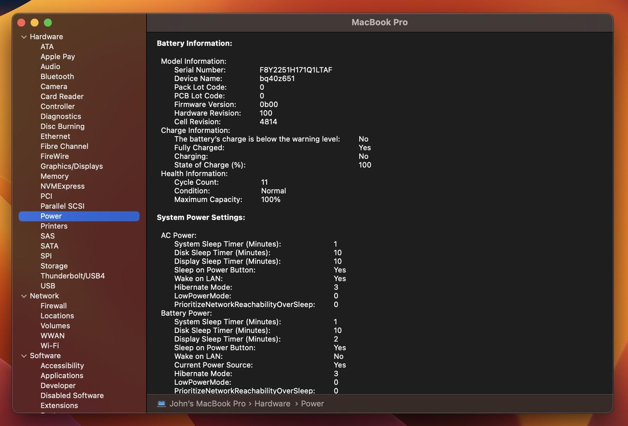Select Camera in the sidebar
The width and height of the screenshot is (628, 426).
tap(54, 86)
